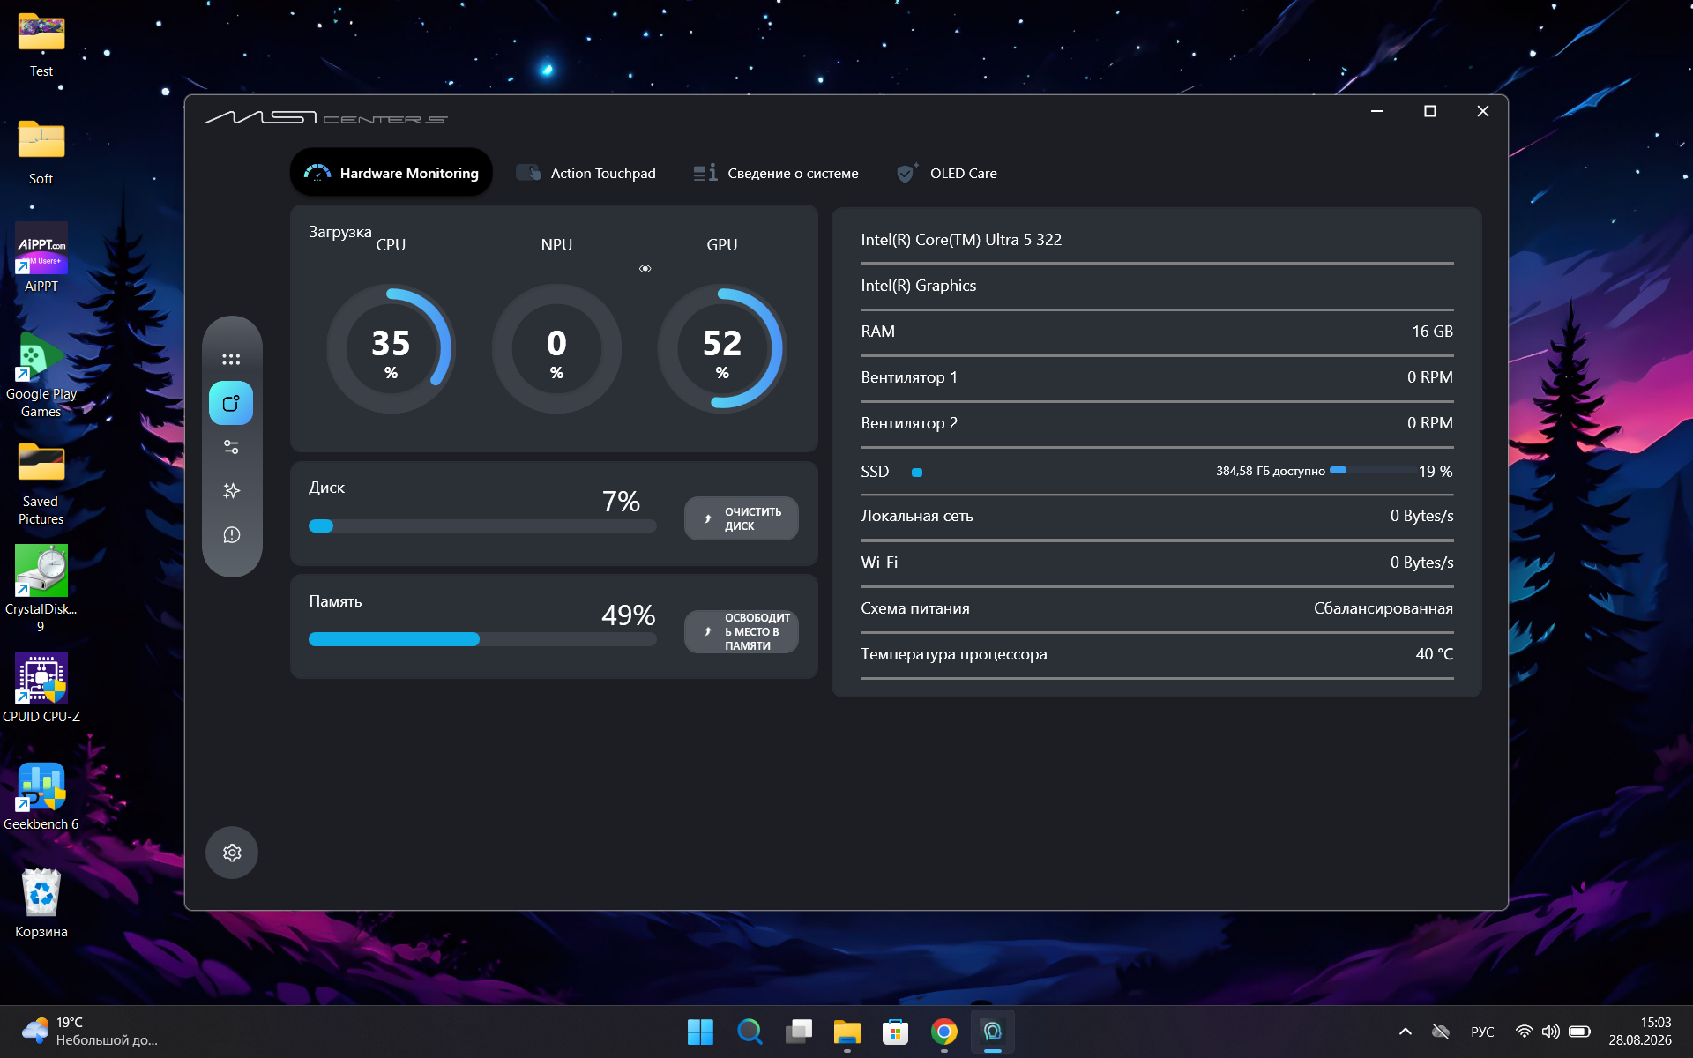Show hidden tray icons chevron
The image size is (1693, 1058).
point(1406,1032)
